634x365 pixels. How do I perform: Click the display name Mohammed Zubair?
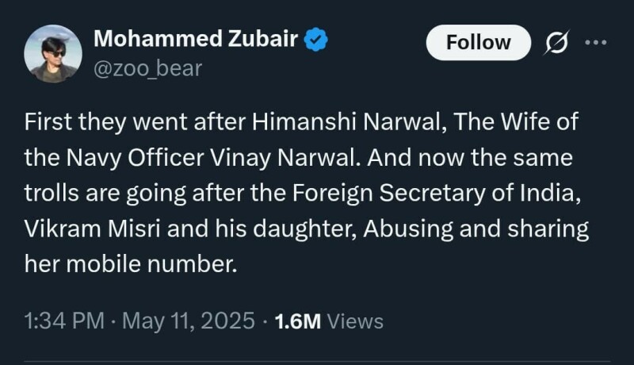(197, 37)
